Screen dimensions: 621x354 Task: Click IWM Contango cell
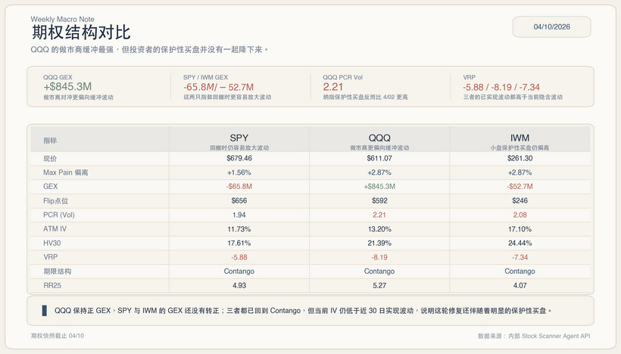(520, 272)
